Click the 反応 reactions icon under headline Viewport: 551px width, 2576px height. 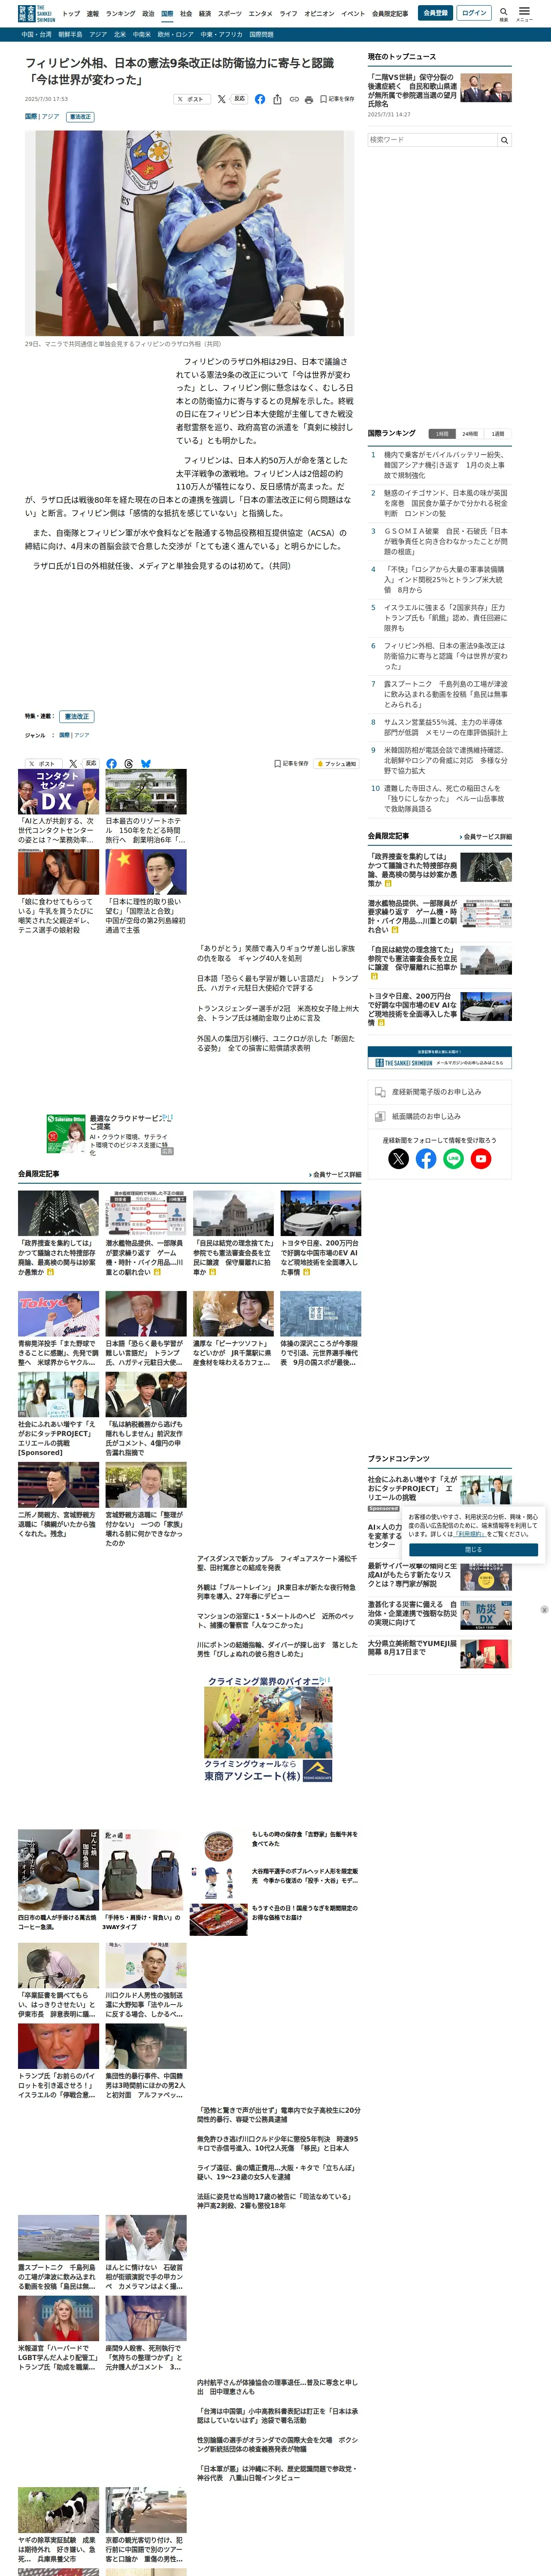pyautogui.click(x=239, y=99)
